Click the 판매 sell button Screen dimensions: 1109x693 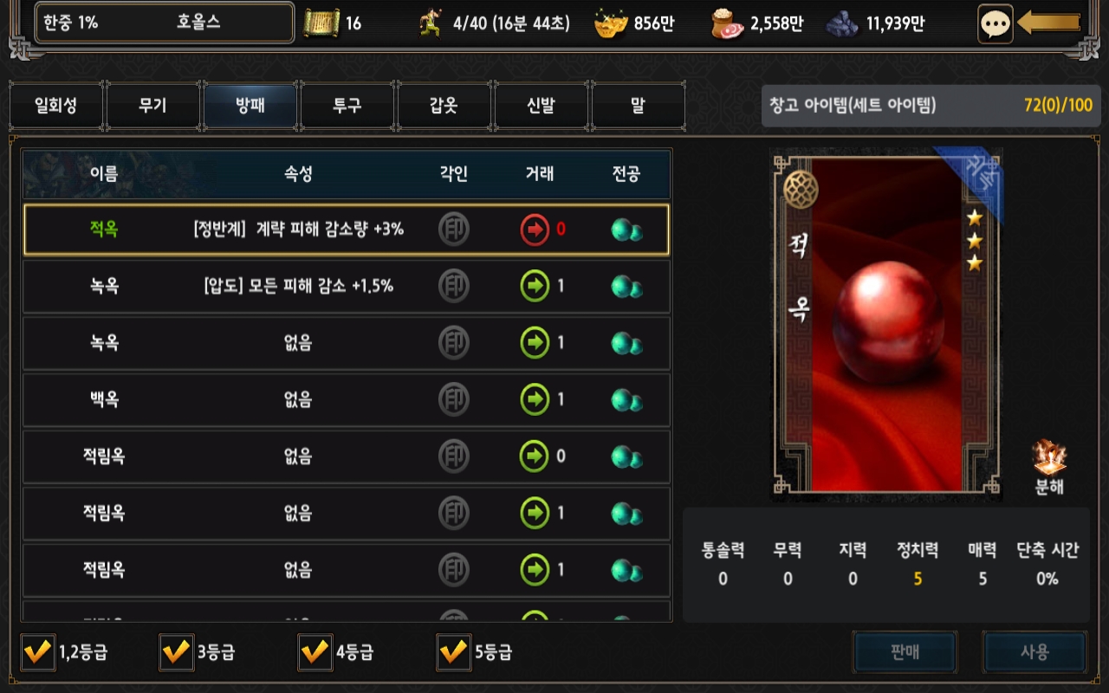coord(905,652)
